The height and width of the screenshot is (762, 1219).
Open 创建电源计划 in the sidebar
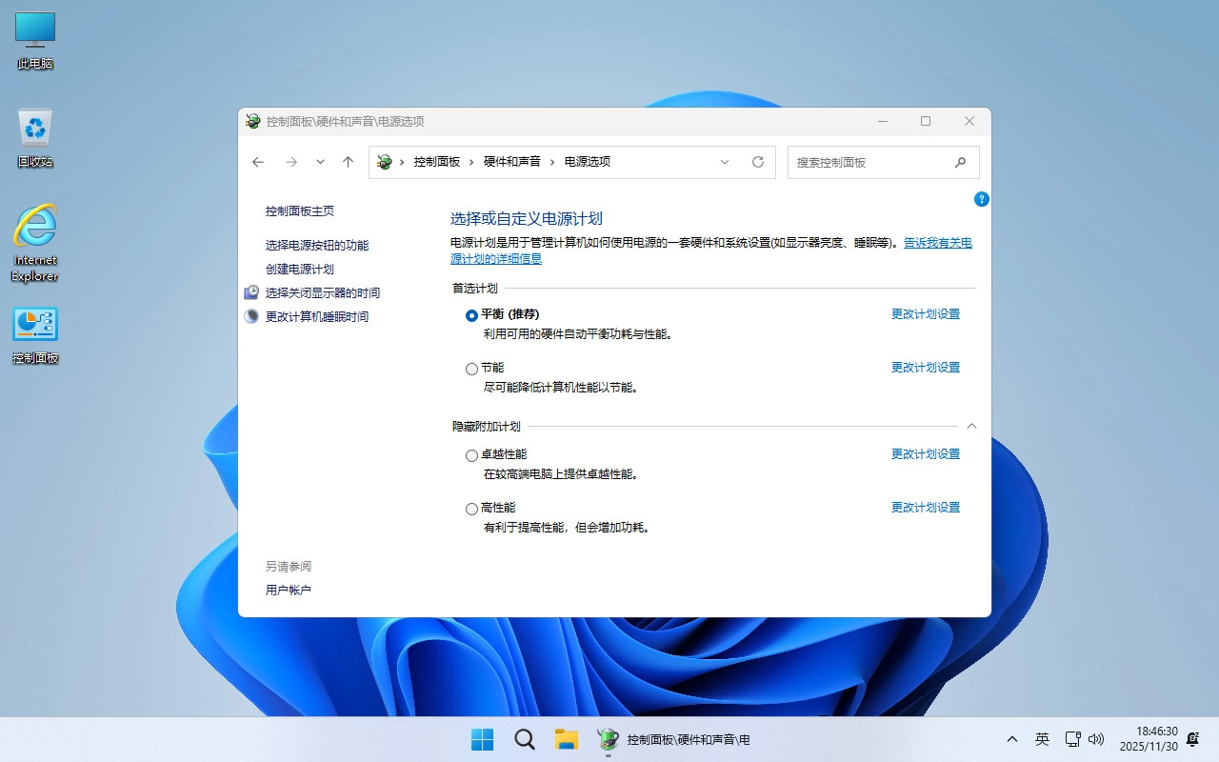(x=301, y=269)
